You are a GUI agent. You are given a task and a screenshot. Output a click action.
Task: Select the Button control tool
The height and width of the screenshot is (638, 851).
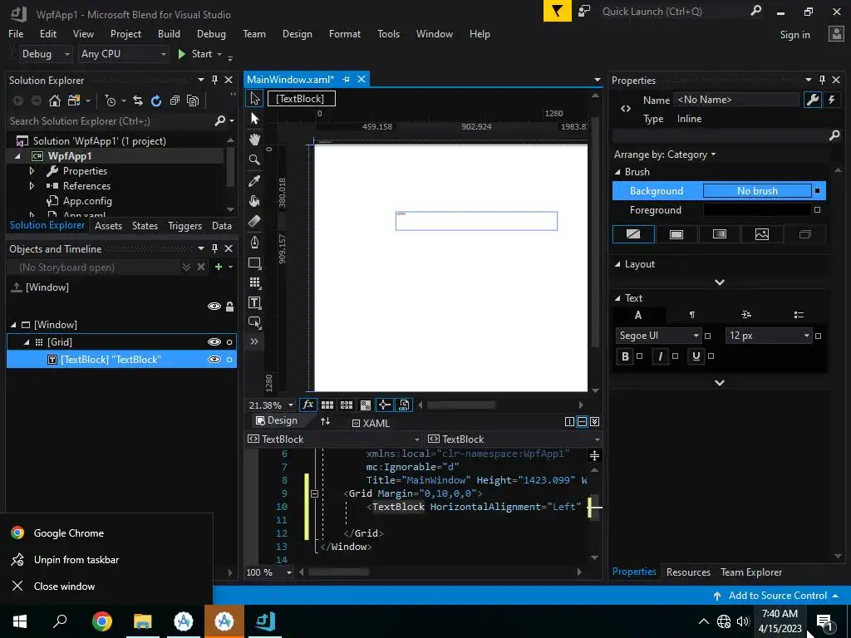point(254,322)
